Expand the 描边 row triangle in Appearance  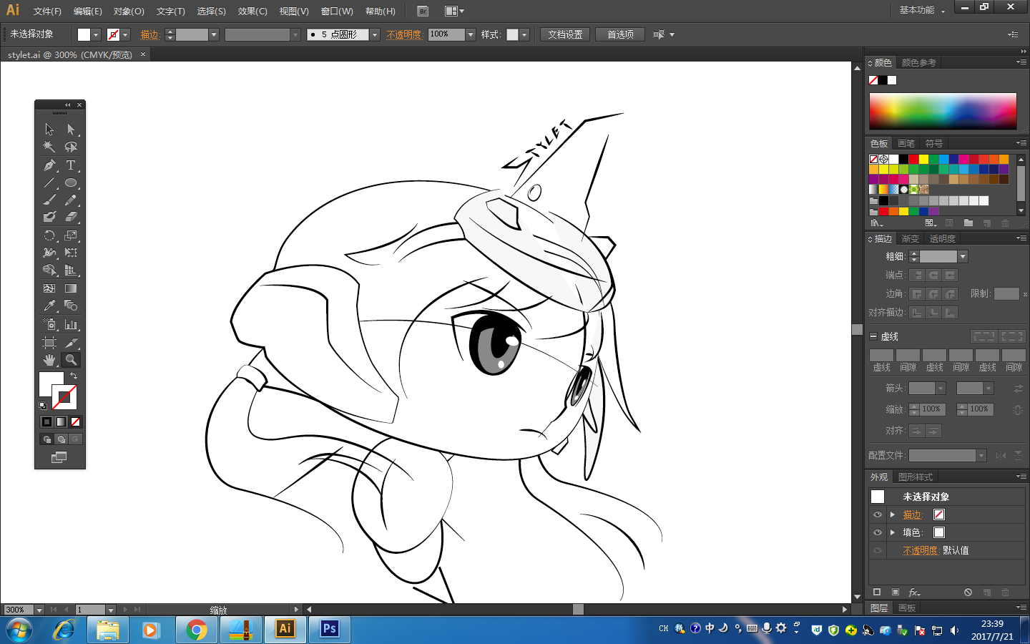coord(893,514)
